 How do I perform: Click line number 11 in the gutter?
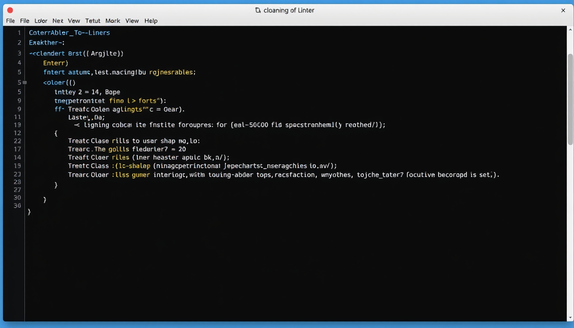coord(18,117)
